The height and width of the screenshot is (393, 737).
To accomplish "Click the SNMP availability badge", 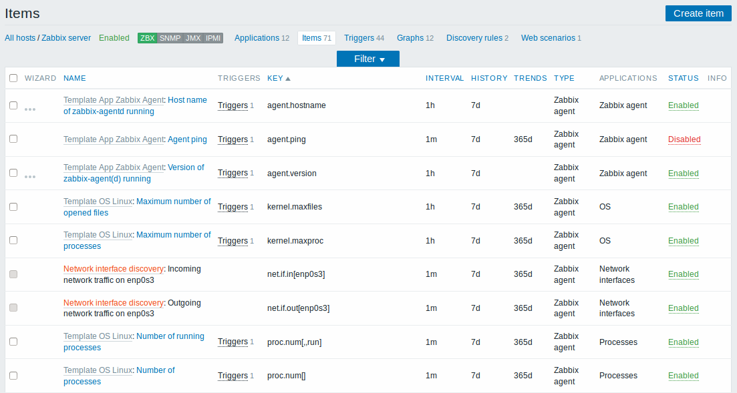I will [x=170, y=38].
